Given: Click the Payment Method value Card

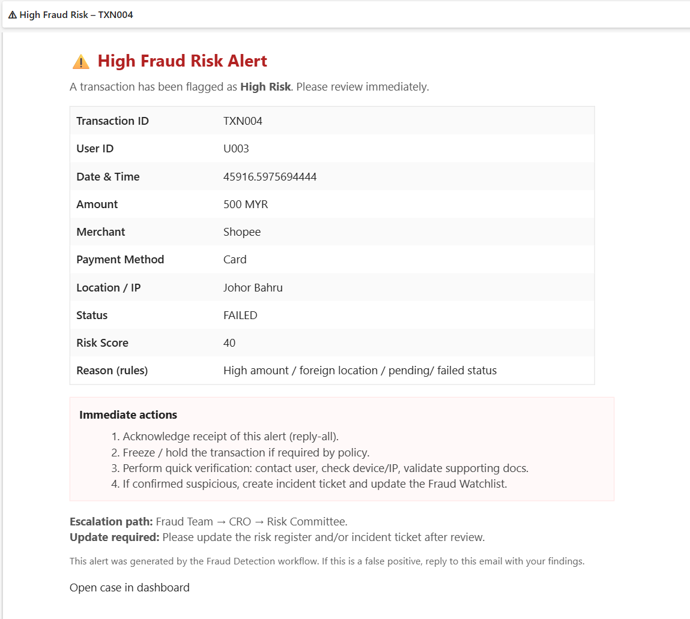Looking at the screenshot, I should 235,260.
